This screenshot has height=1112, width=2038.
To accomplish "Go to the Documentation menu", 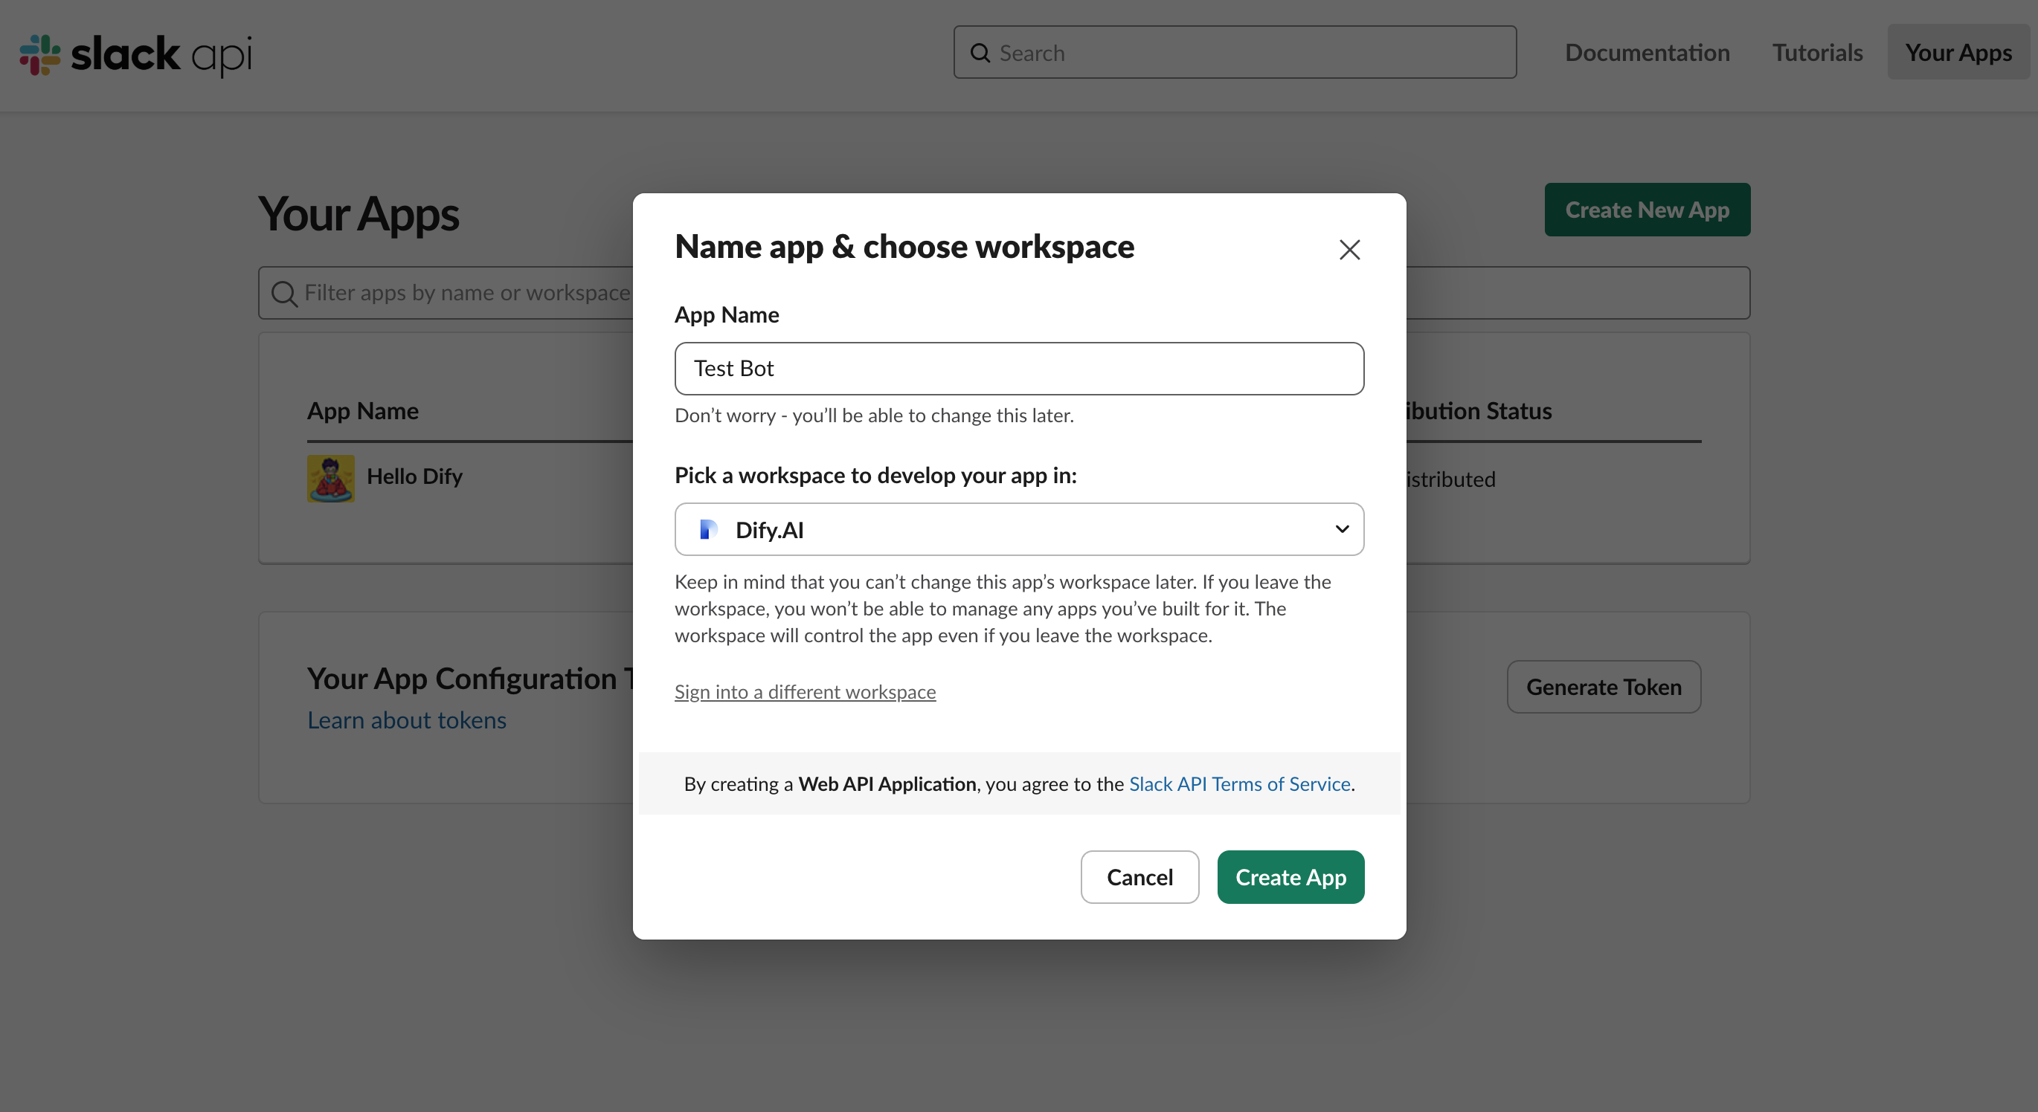I will 1646,52.
